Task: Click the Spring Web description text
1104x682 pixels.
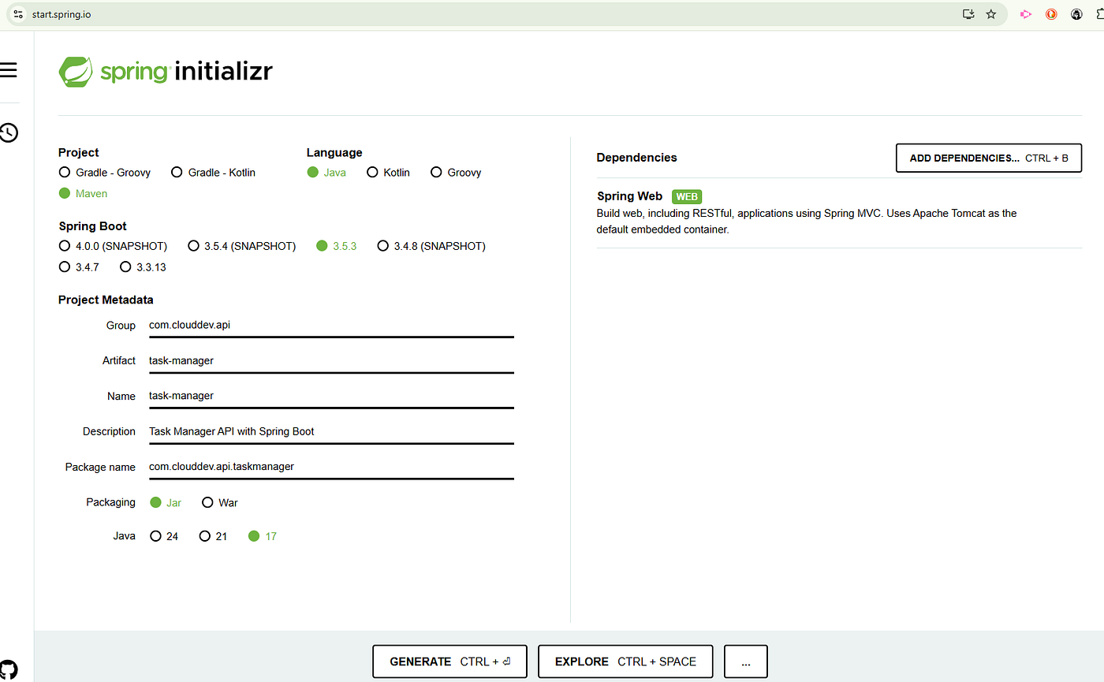Action: pyautogui.click(x=807, y=222)
